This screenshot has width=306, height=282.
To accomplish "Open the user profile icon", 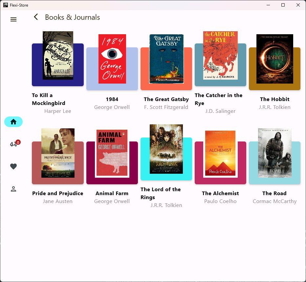I will pyautogui.click(x=13, y=189).
